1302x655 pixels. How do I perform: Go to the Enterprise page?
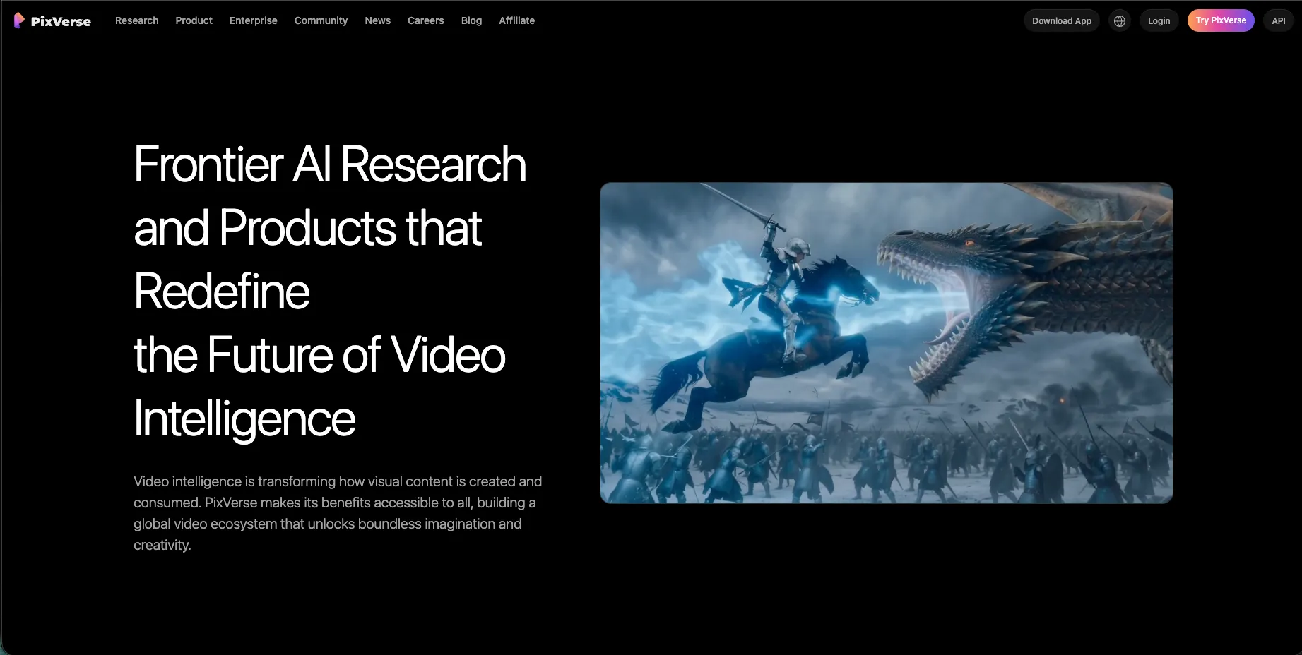pyautogui.click(x=254, y=20)
